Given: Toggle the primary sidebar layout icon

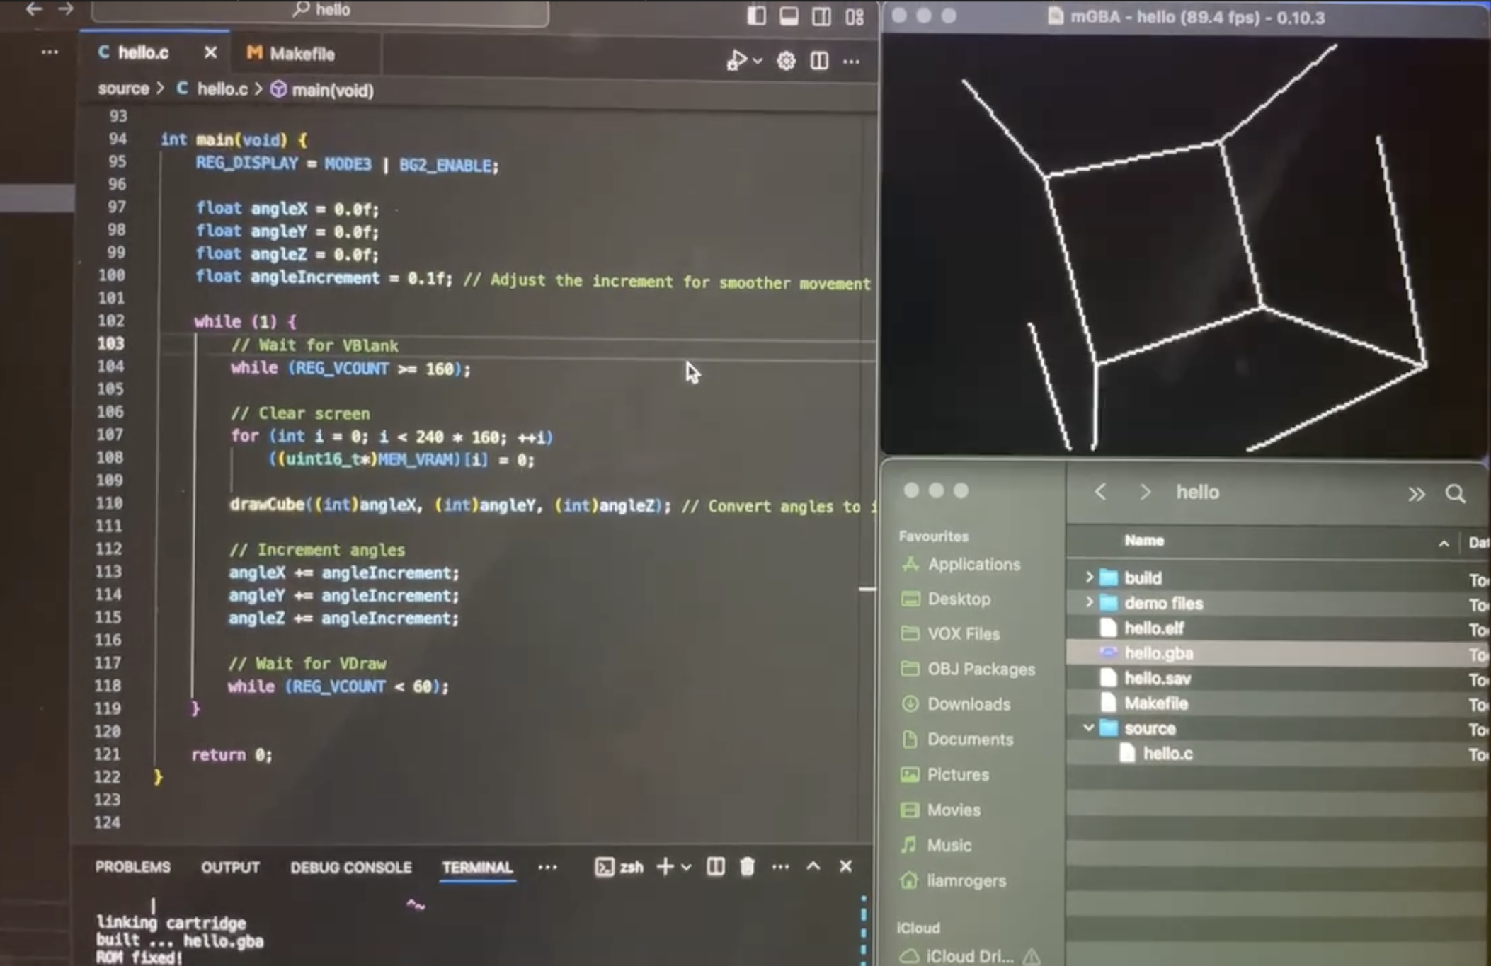Looking at the screenshot, I should (756, 16).
